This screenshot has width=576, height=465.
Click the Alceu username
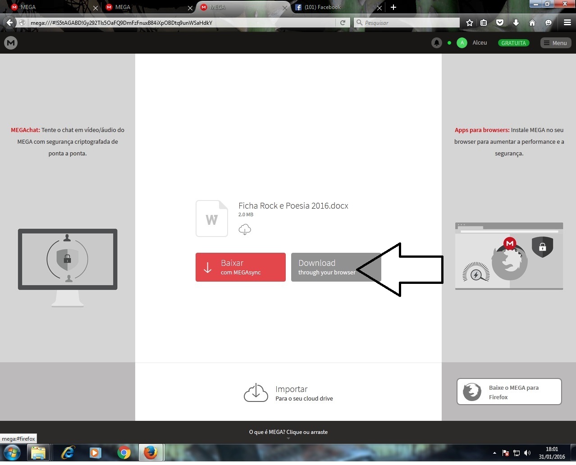[x=480, y=43]
